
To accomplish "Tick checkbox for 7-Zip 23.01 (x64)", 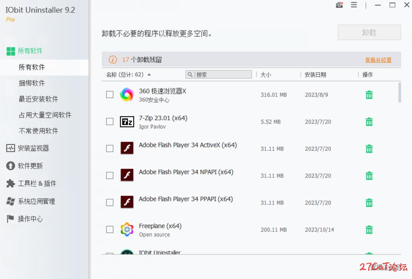I will [110, 122].
